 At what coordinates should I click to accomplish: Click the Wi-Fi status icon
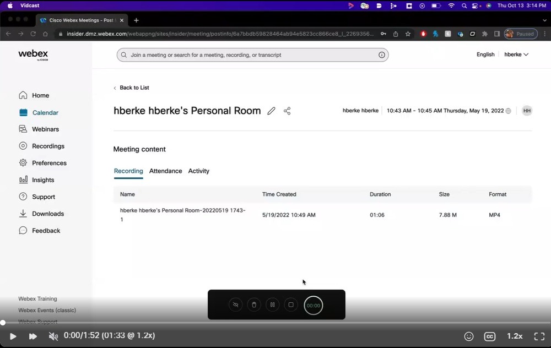pos(451,6)
